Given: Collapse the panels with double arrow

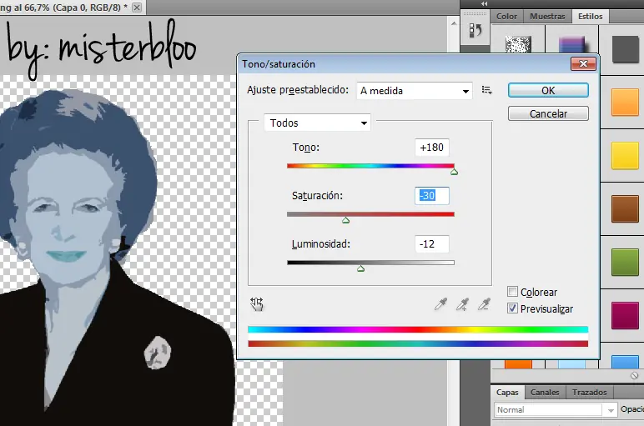Looking at the screenshot, I should (484, 3).
